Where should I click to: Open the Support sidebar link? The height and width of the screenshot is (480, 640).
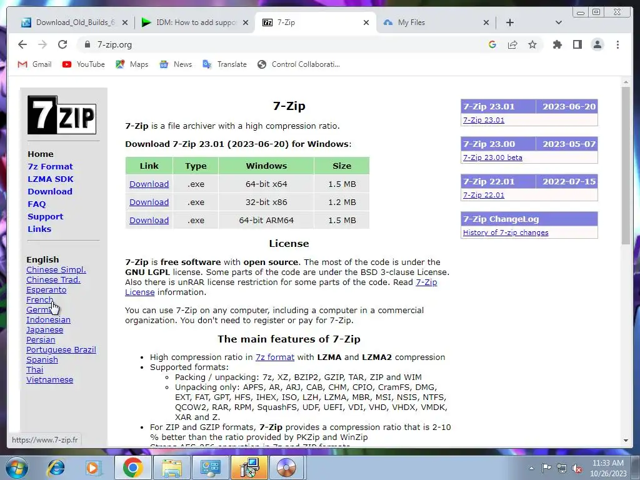45,216
